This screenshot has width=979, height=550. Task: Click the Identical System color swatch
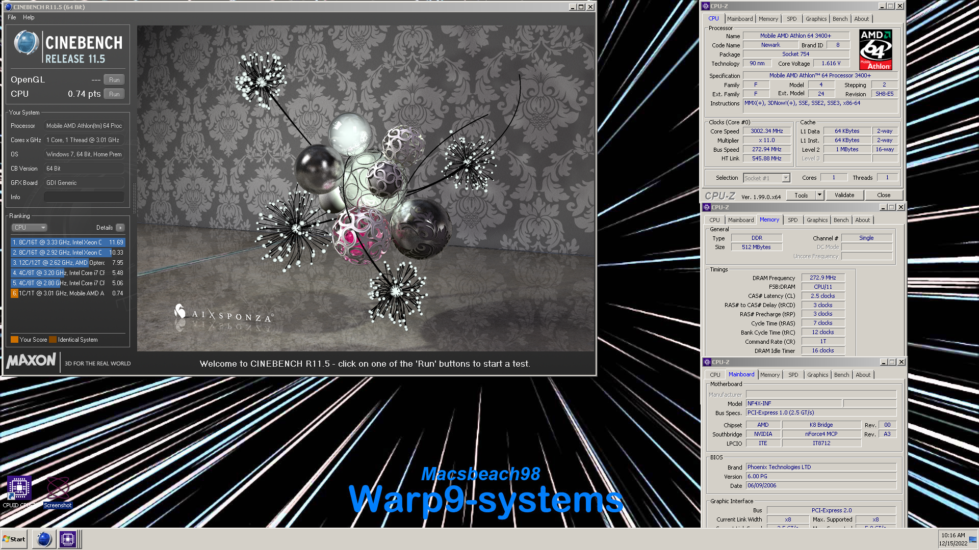coord(53,340)
